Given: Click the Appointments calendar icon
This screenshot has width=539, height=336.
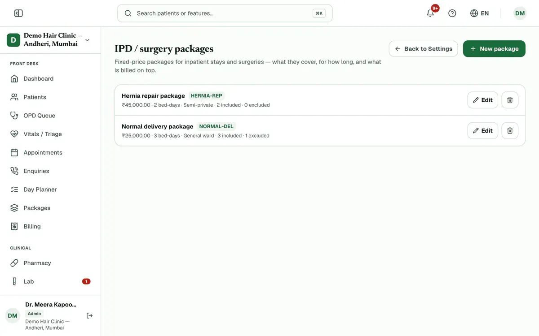Looking at the screenshot, I should click(x=14, y=152).
